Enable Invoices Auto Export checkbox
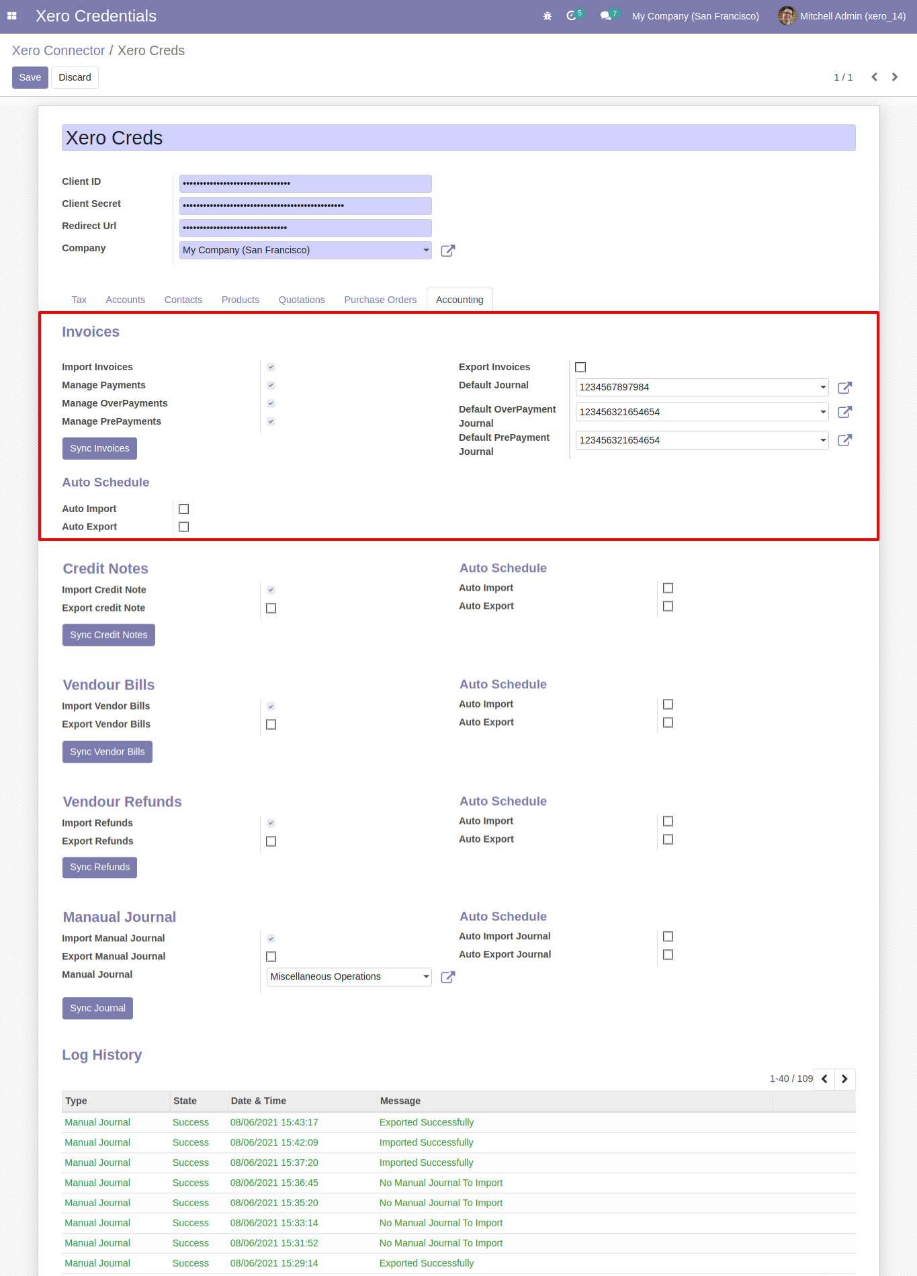Screen dimensions: 917x1276 [183, 527]
